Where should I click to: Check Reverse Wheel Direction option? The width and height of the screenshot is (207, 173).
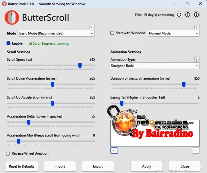(8, 153)
